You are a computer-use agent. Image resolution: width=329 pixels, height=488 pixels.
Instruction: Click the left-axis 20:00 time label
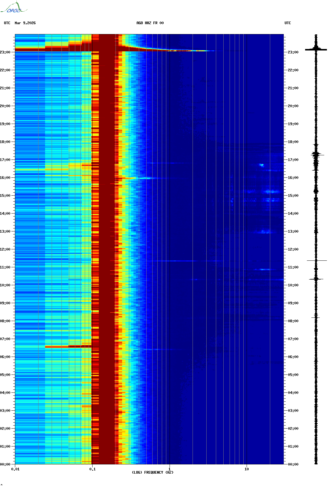click(x=5, y=106)
